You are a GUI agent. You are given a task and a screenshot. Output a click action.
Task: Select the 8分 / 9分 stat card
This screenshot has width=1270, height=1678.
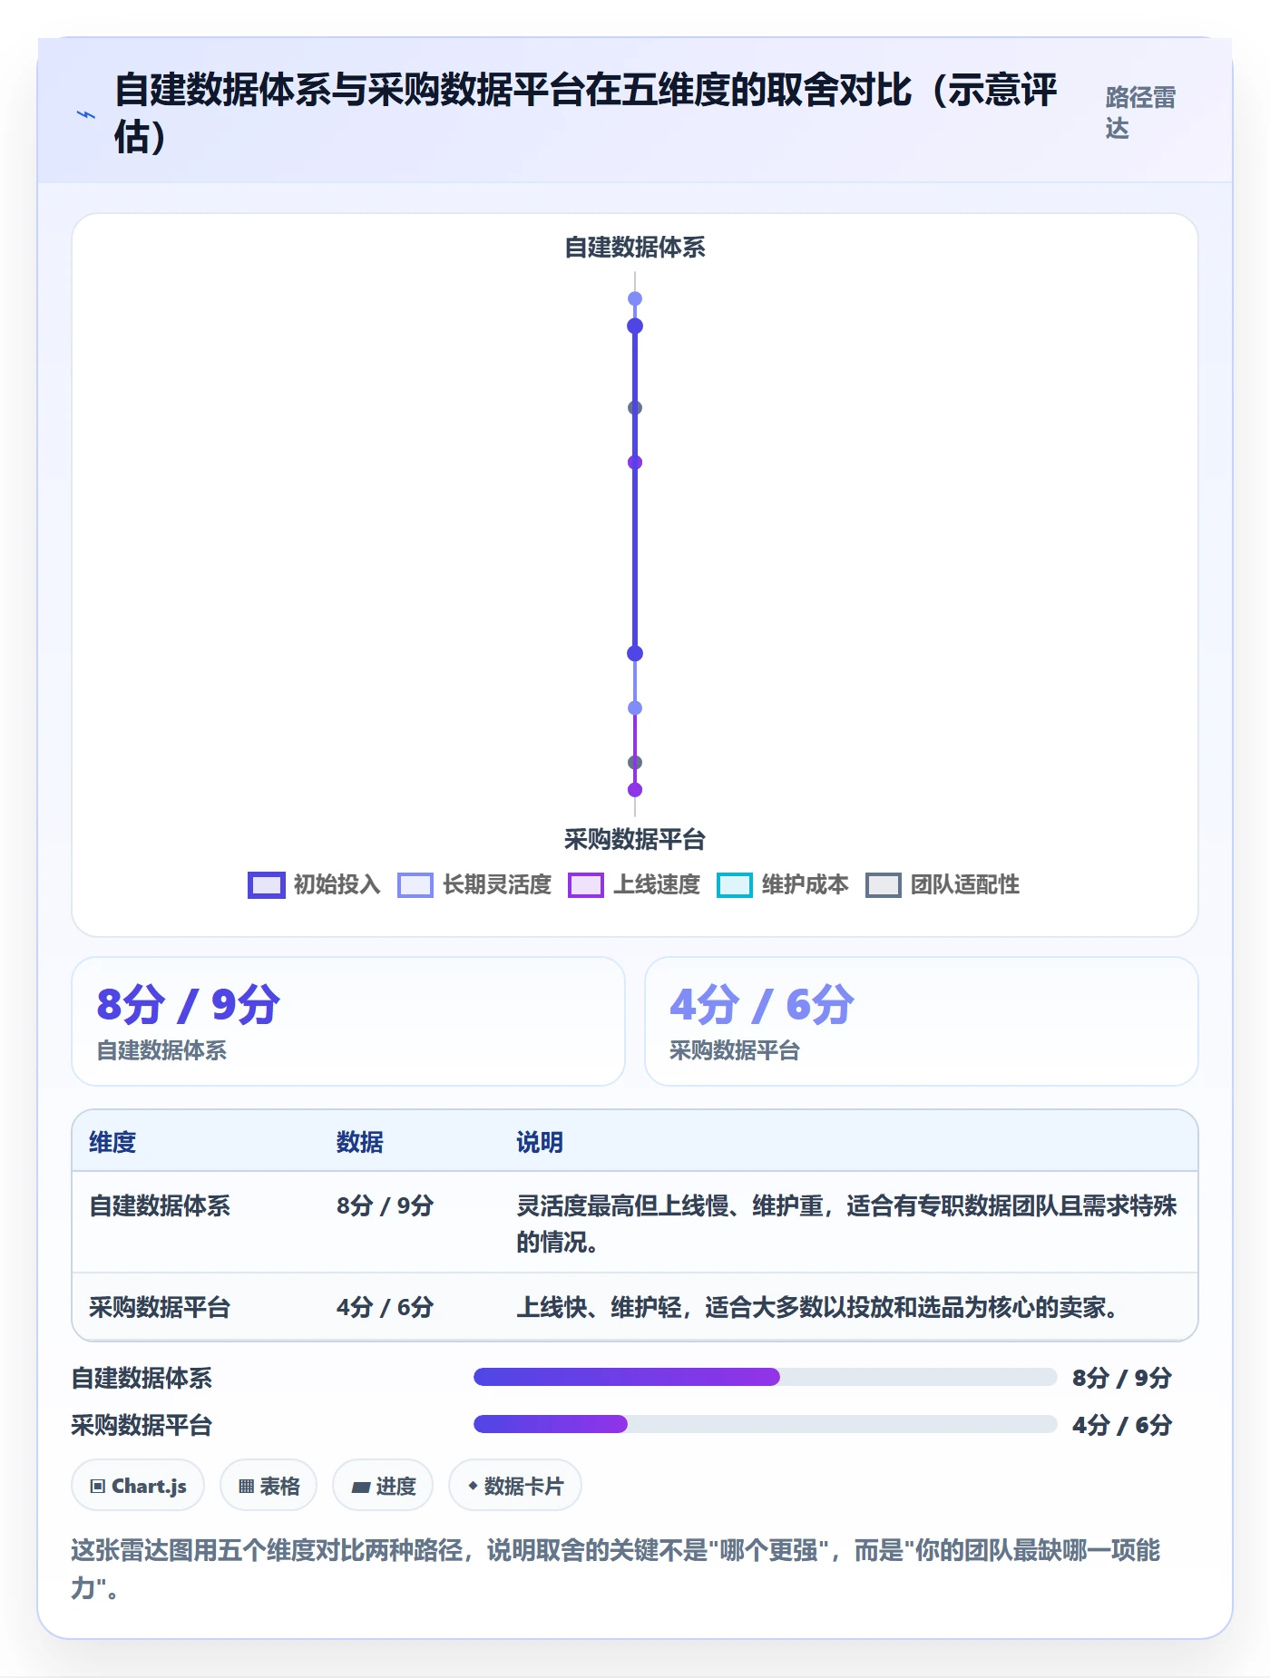348,1021
